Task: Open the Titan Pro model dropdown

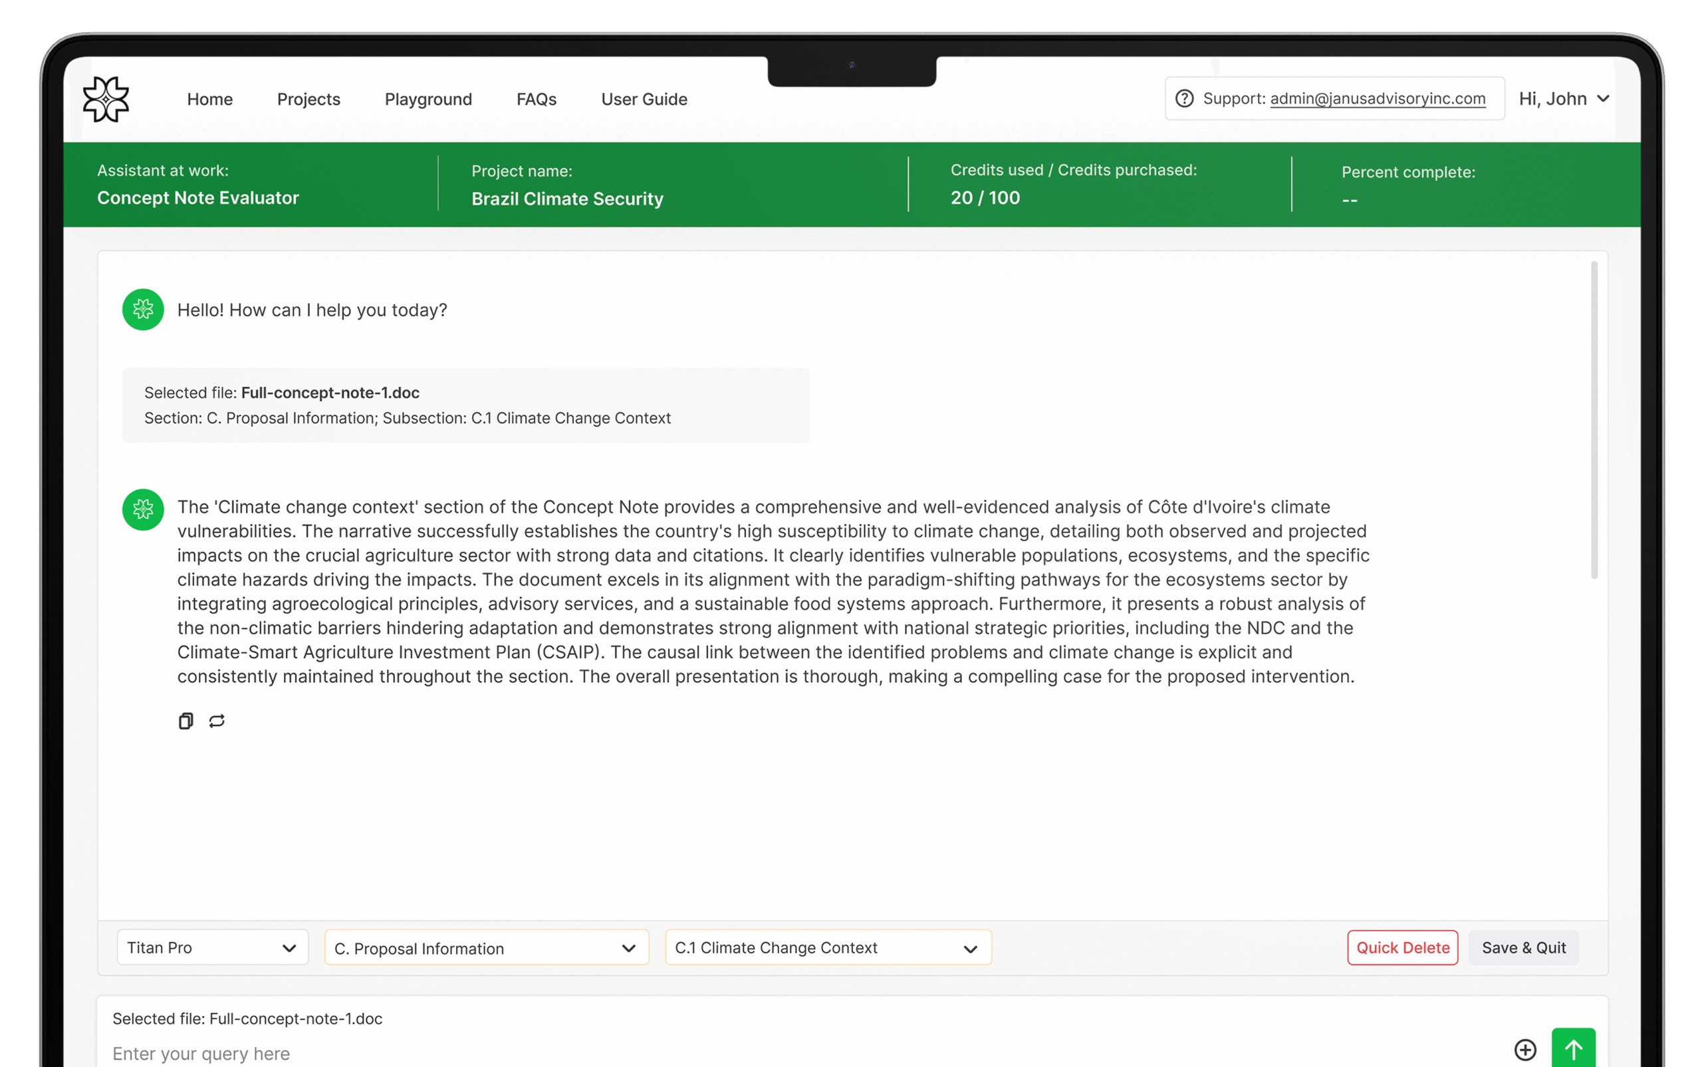Action: (213, 947)
